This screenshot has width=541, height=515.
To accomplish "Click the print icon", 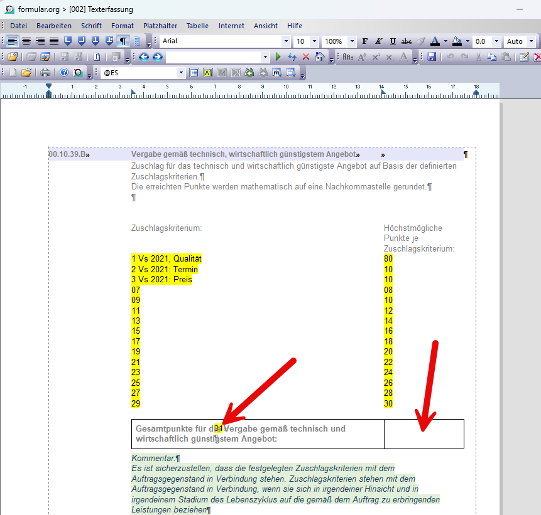I will (x=45, y=73).
